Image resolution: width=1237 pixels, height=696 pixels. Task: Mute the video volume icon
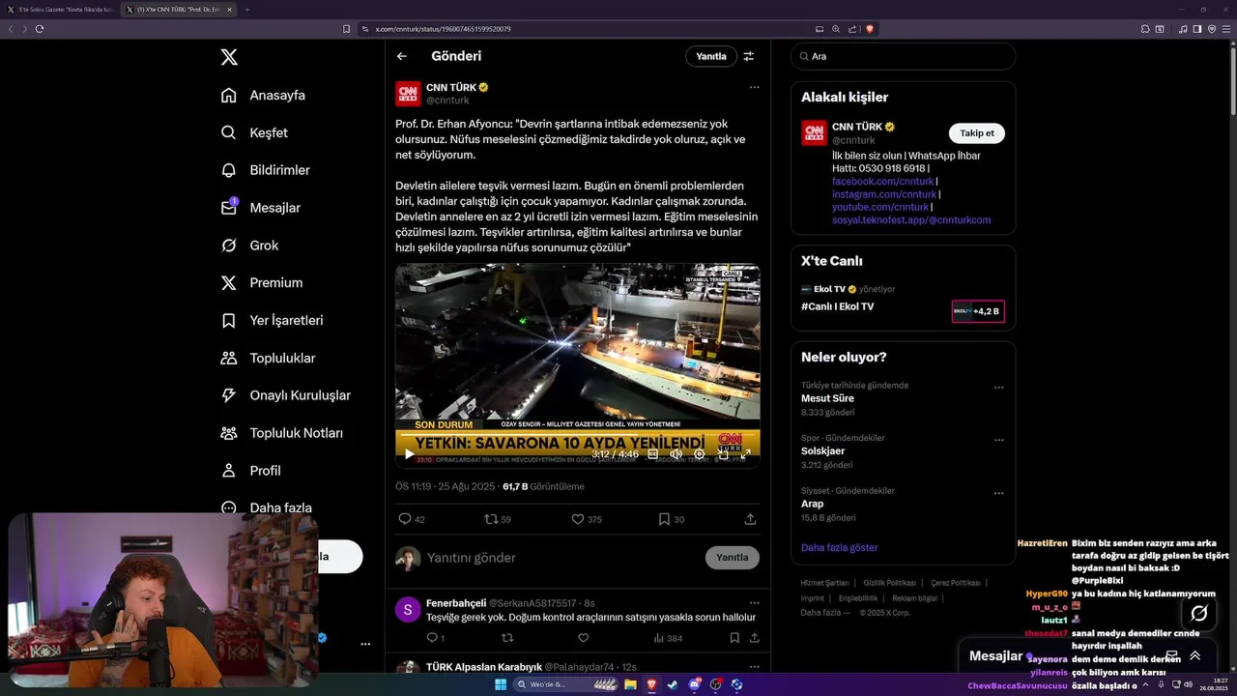pyautogui.click(x=676, y=454)
